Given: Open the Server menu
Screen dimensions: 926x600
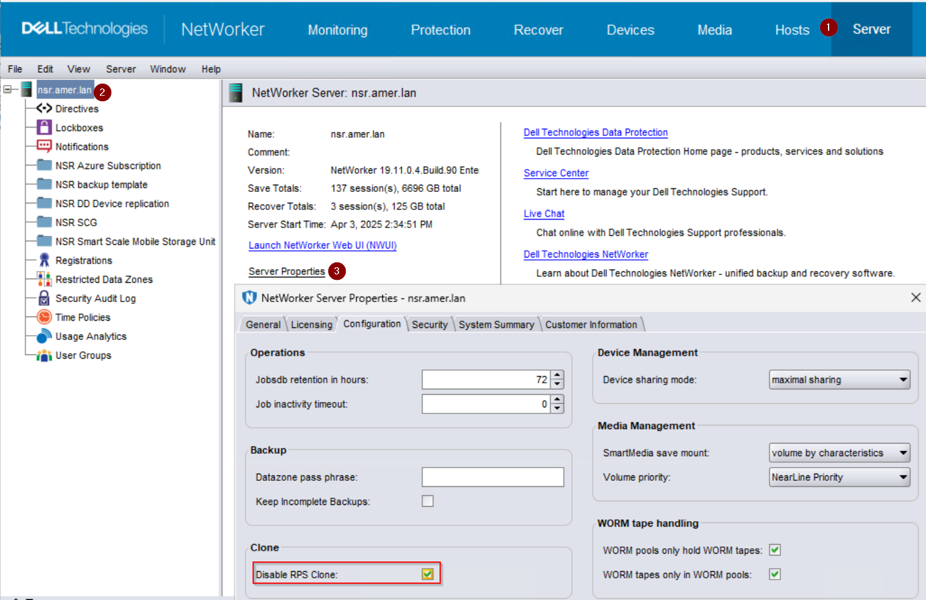Looking at the screenshot, I should tap(120, 69).
